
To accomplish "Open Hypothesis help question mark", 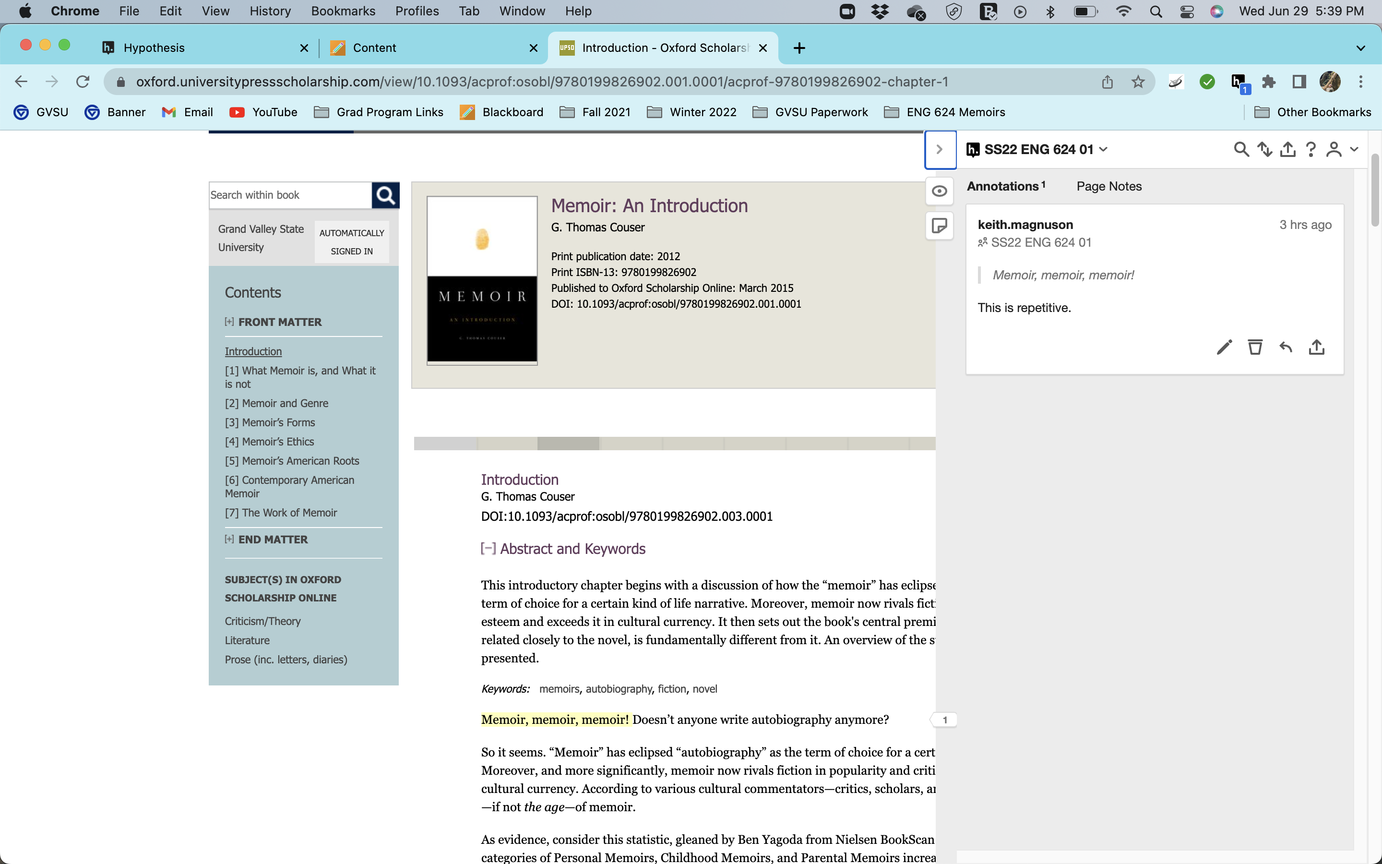I will coord(1311,150).
